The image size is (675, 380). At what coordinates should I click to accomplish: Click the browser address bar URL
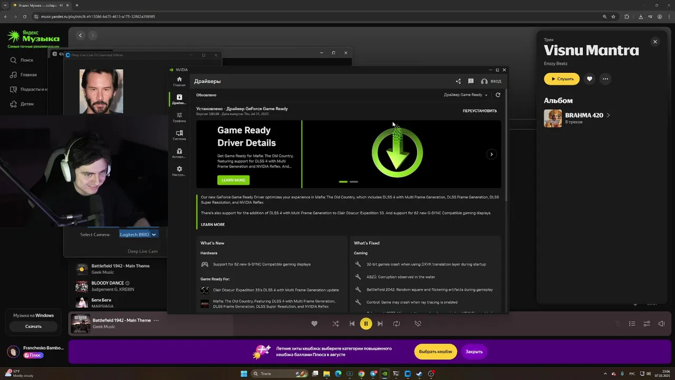[x=98, y=16]
